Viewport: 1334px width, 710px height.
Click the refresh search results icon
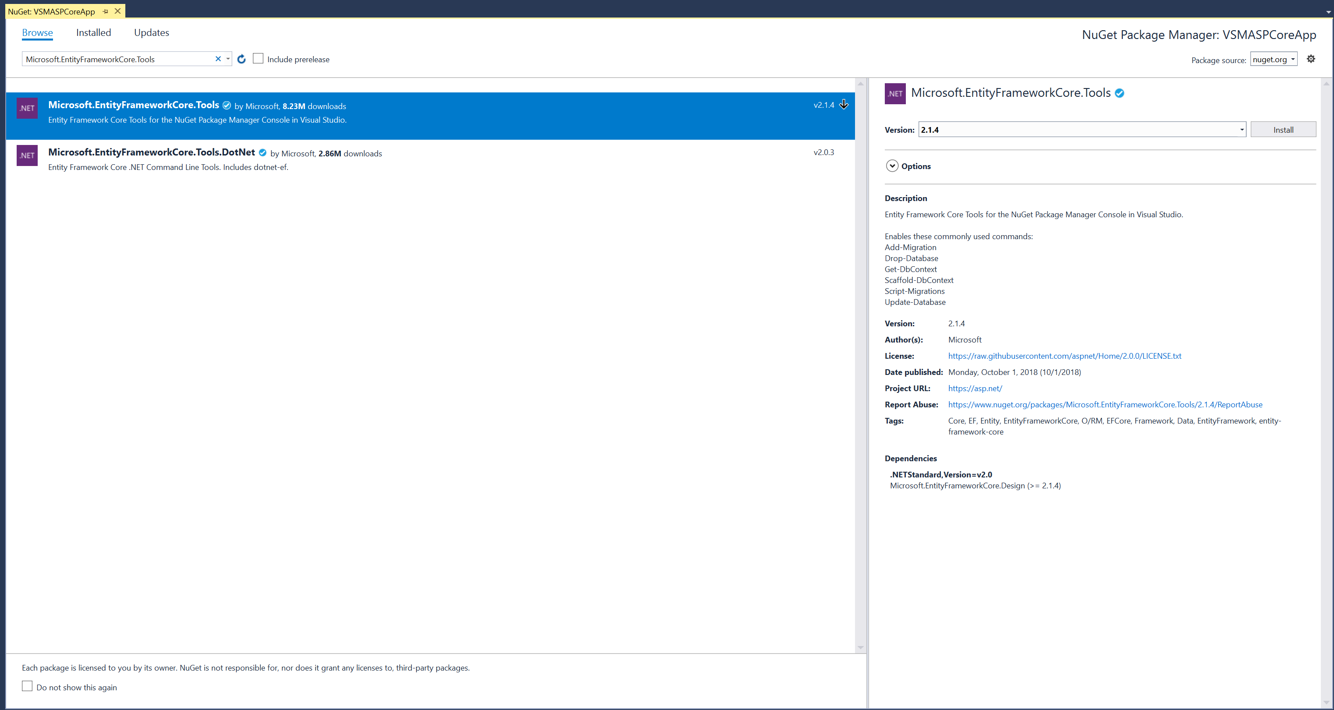point(241,59)
